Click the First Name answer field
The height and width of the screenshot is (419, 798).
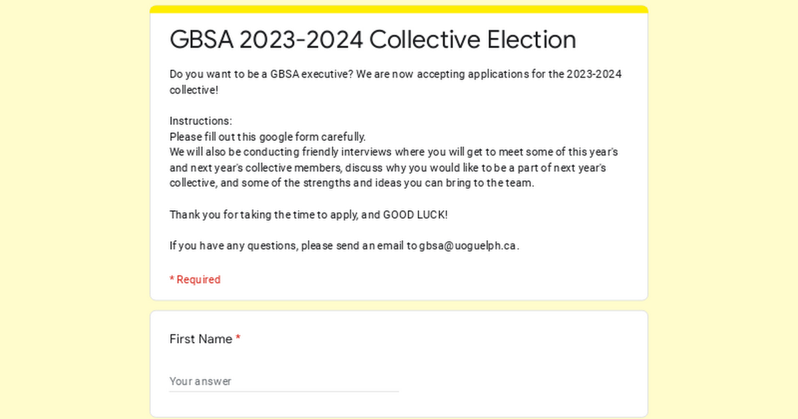point(284,381)
